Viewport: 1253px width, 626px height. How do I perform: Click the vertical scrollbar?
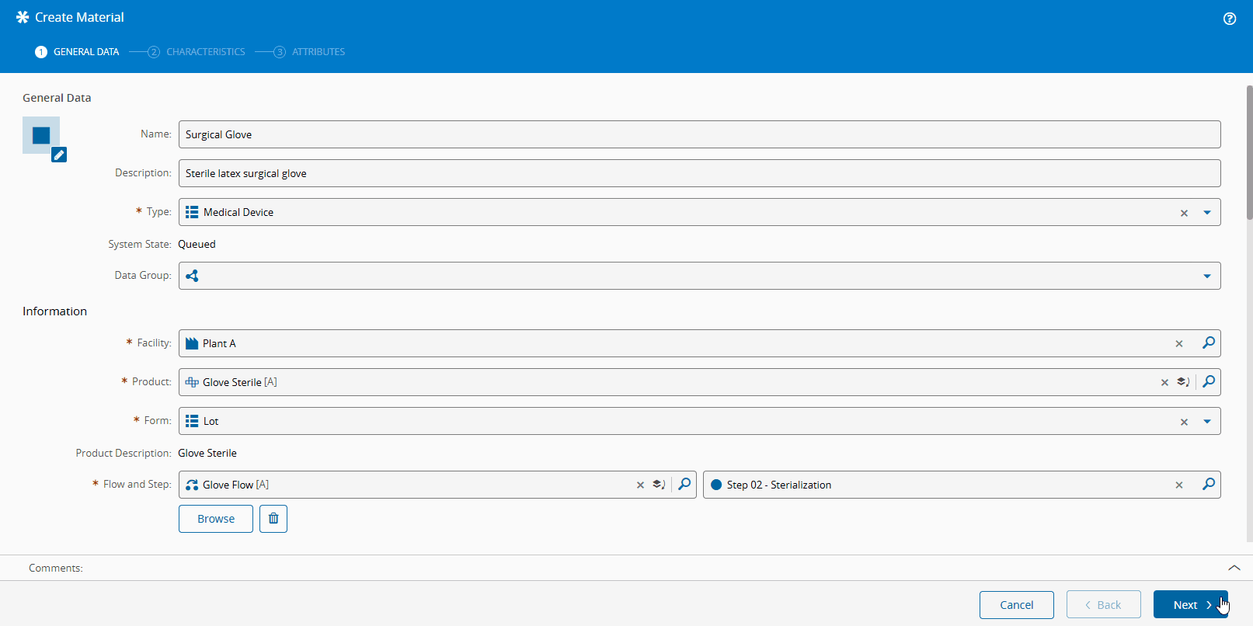pyautogui.click(x=1249, y=151)
